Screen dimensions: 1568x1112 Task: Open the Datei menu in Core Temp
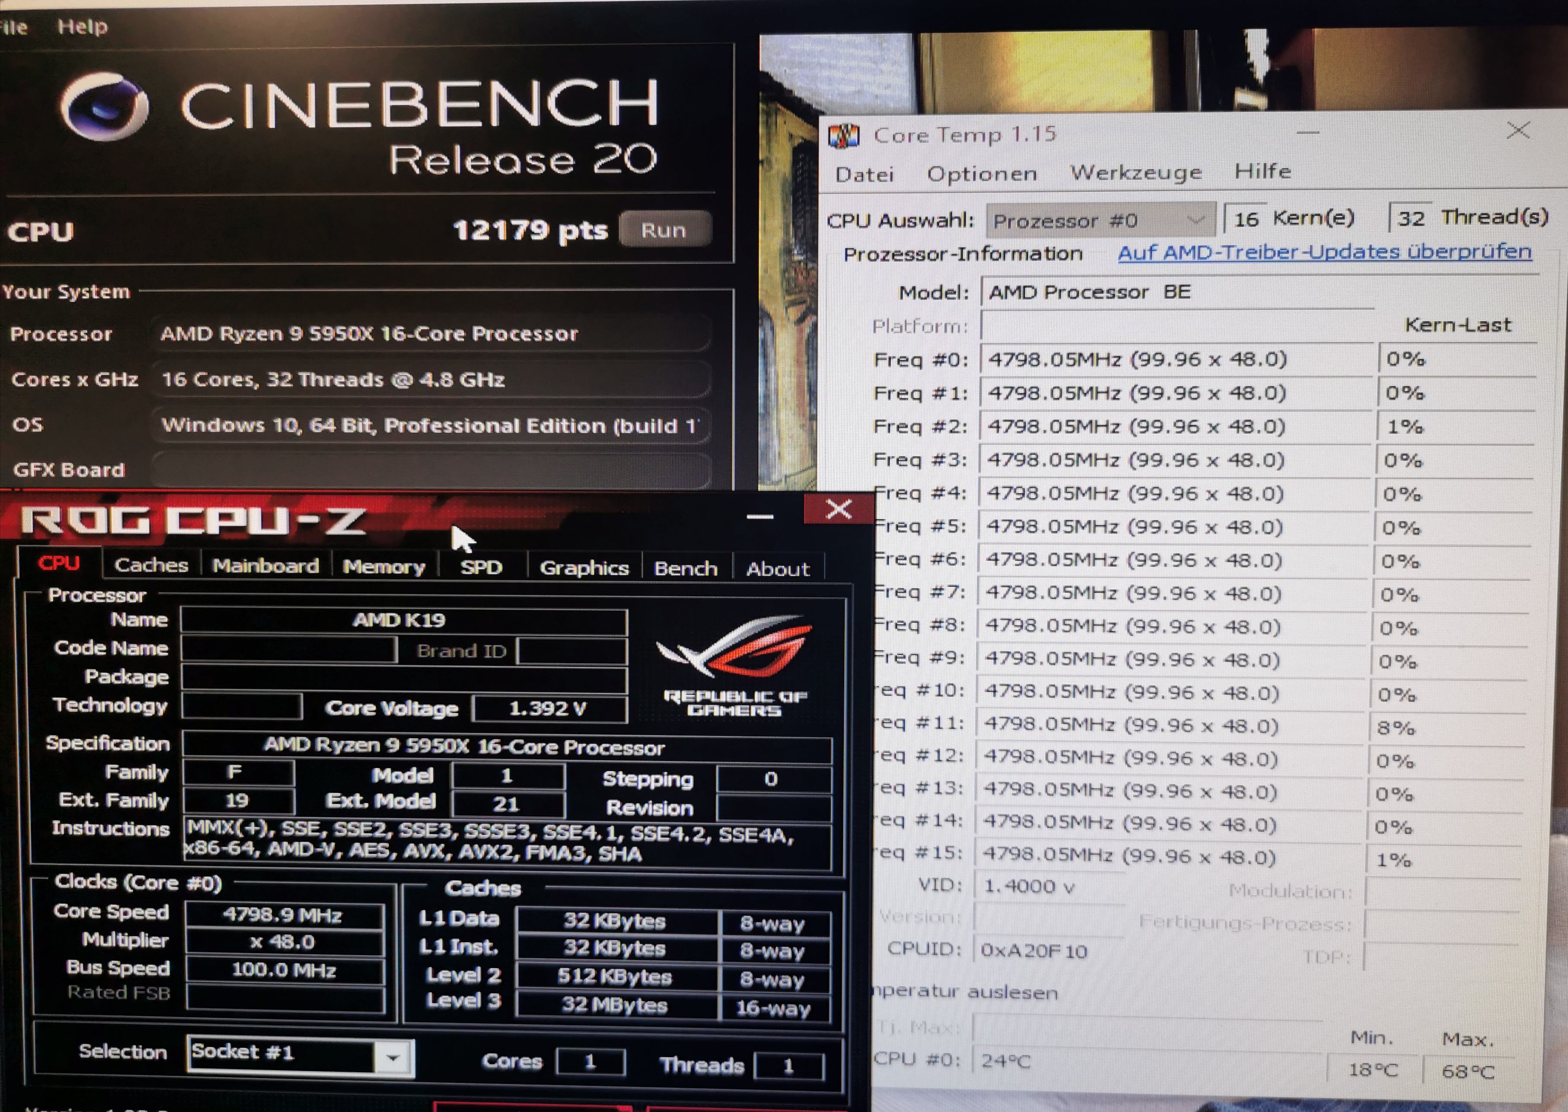[x=865, y=174]
